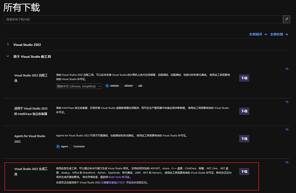Download Visual Studio 2022 生成工具
Image resolution: width=296 pixels, height=193 pixels.
point(244,172)
